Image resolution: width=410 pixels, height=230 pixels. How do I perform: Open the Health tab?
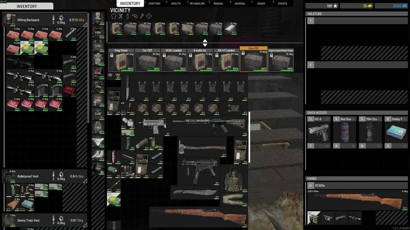tap(176, 4)
